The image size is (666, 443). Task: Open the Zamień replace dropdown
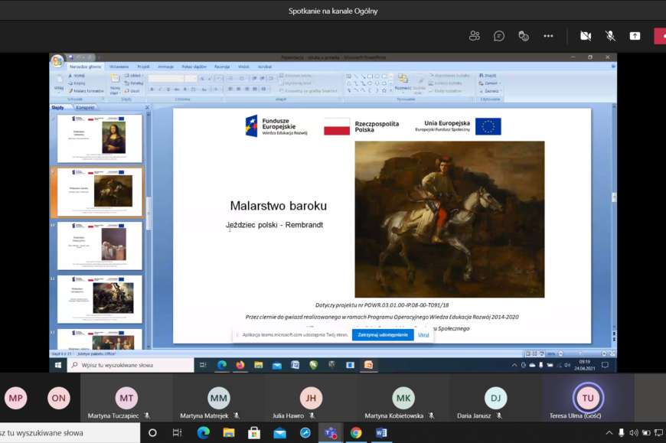(490, 83)
